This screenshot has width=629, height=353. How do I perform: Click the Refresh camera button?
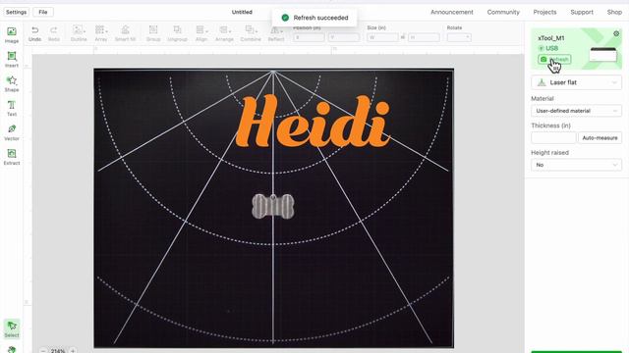(554, 59)
